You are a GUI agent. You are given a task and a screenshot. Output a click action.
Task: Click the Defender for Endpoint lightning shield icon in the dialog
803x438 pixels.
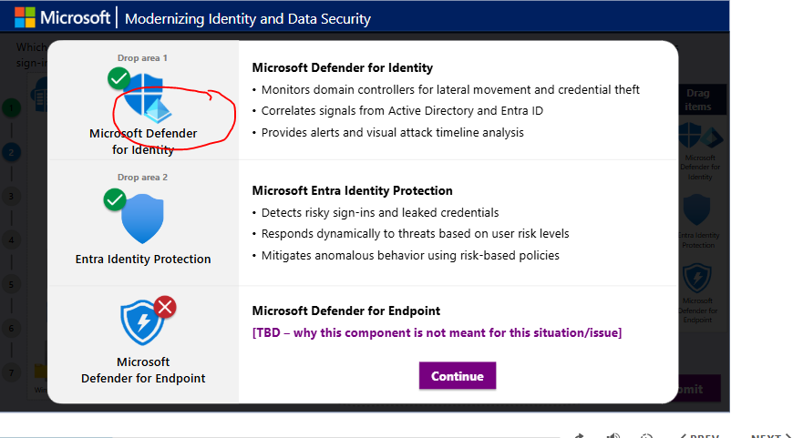click(x=142, y=323)
